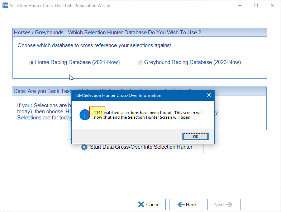Click the gear icon on Start button

tap(84, 147)
